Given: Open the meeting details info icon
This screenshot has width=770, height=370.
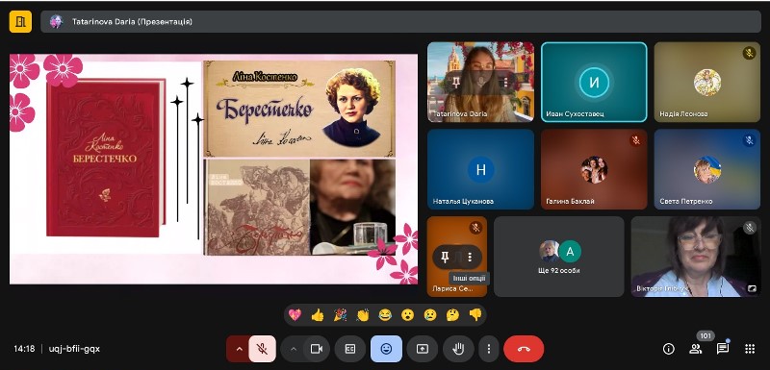Looking at the screenshot, I should pyautogui.click(x=668, y=349).
